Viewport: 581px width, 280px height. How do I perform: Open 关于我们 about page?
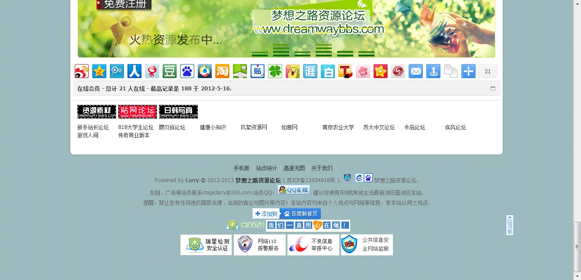pos(322,168)
